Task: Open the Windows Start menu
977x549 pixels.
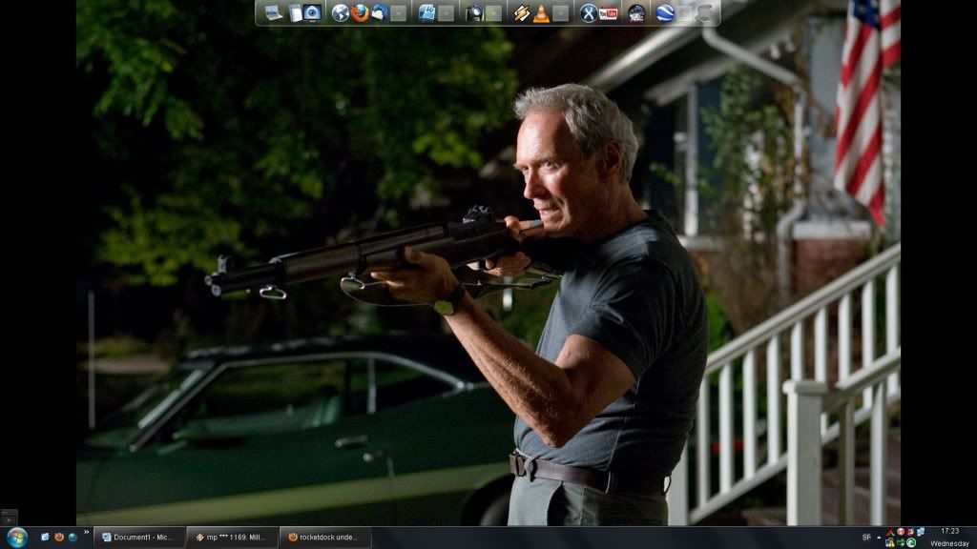Action: coord(17,538)
